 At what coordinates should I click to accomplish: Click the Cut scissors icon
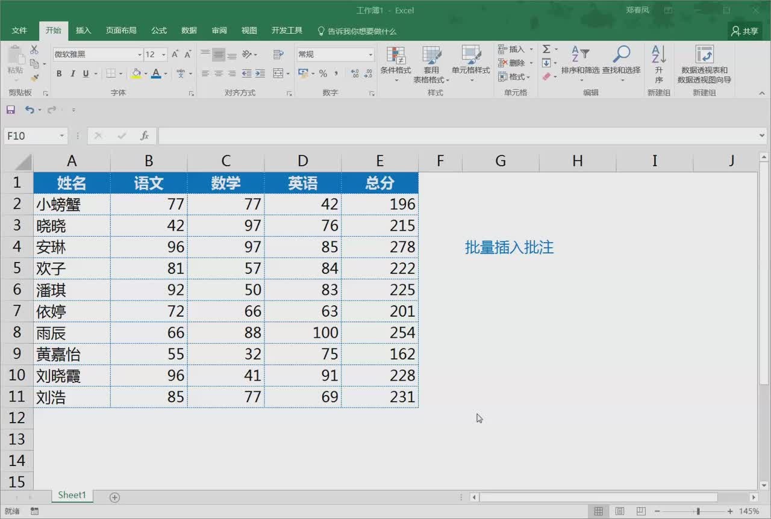[34, 50]
